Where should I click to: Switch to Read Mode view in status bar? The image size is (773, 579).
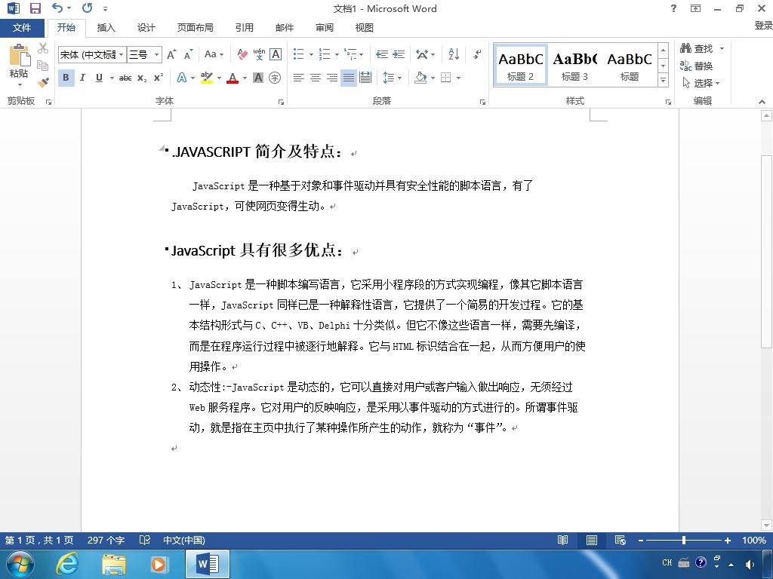click(x=562, y=540)
